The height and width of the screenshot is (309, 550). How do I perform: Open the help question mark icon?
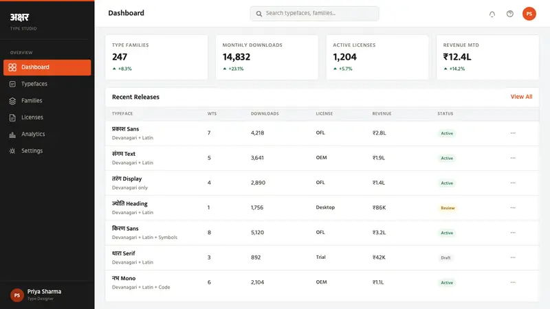pyautogui.click(x=510, y=14)
